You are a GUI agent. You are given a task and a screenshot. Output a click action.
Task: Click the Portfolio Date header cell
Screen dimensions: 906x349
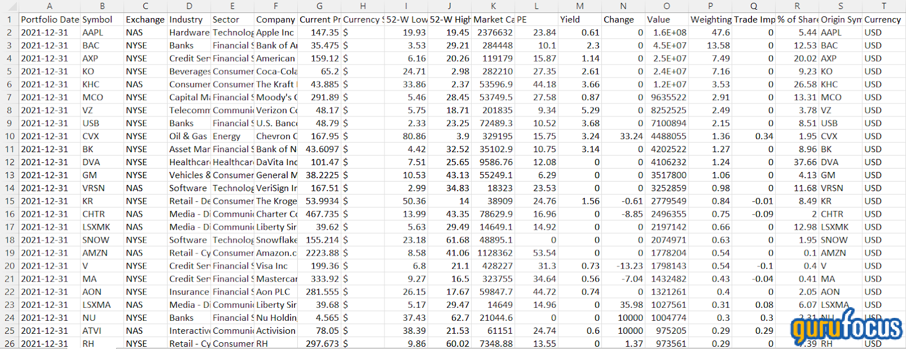click(x=50, y=20)
